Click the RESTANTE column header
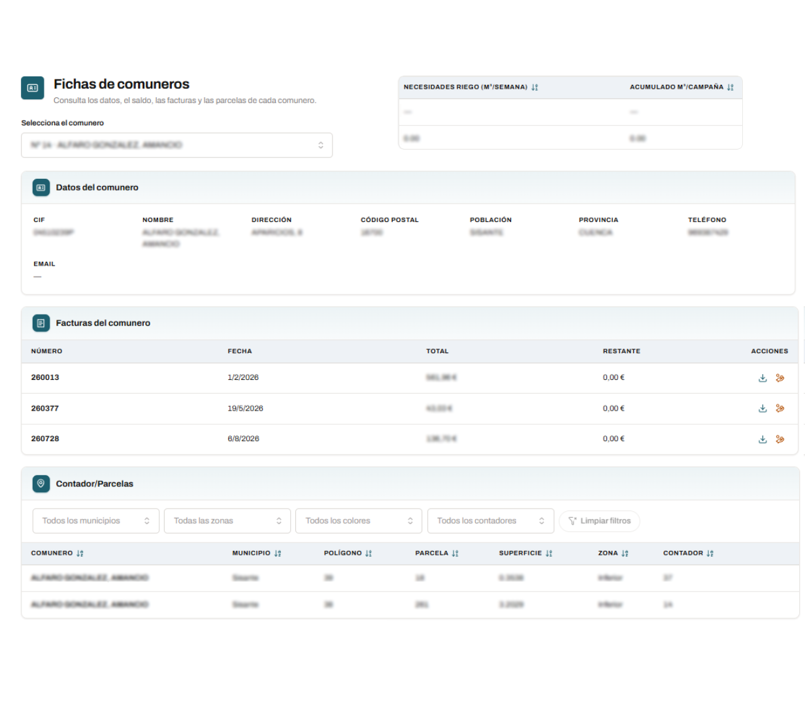805x705 pixels. tap(621, 351)
